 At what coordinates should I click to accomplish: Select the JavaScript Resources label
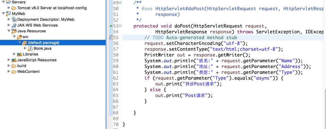point(37,60)
